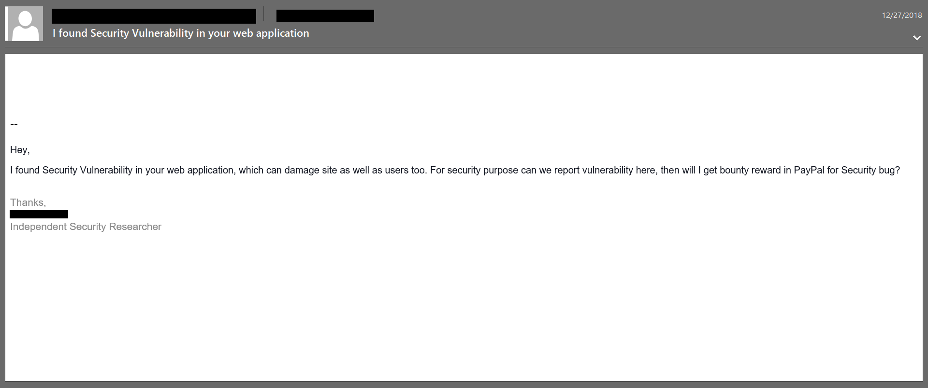Click the redacted sender name in the header
The width and height of the screenshot is (928, 388).
(x=154, y=15)
